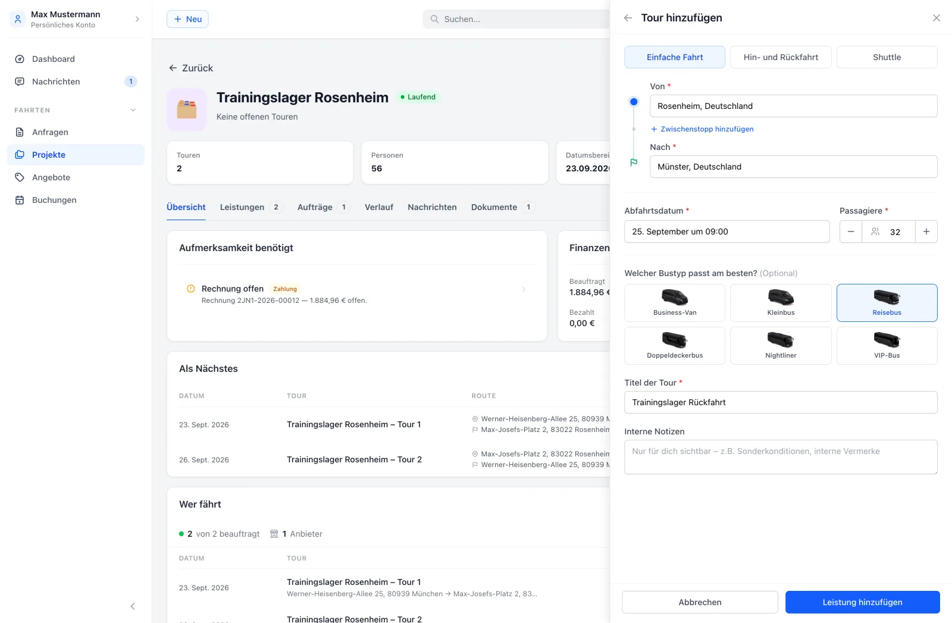Click Zurück link
Screen dimensions: 952x623
(190, 68)
